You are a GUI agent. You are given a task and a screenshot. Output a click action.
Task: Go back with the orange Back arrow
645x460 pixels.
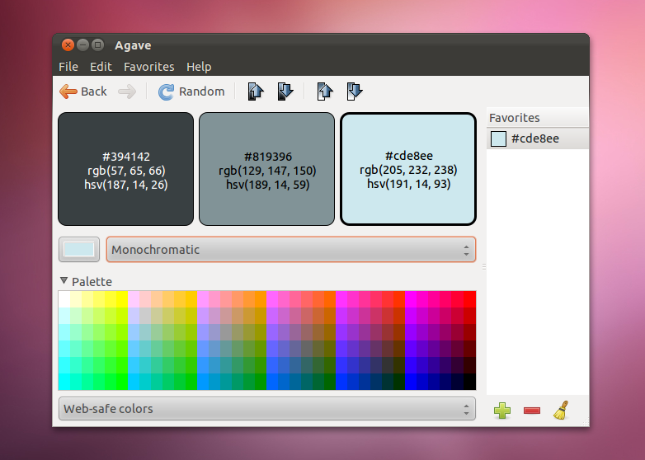tap(83, 92)
